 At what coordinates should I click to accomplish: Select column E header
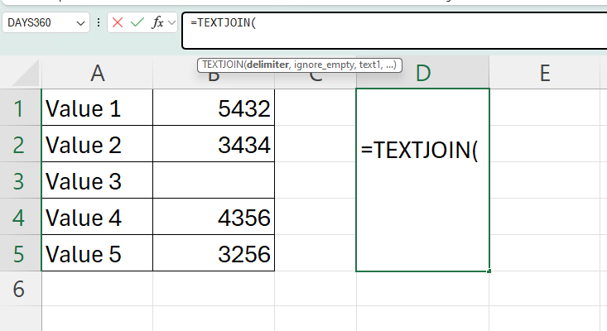[545, 73]
